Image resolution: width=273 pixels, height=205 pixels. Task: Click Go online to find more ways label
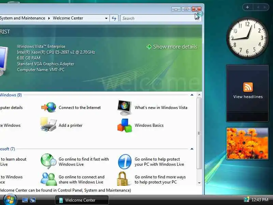pyautogui.click(x=160, y=179)
